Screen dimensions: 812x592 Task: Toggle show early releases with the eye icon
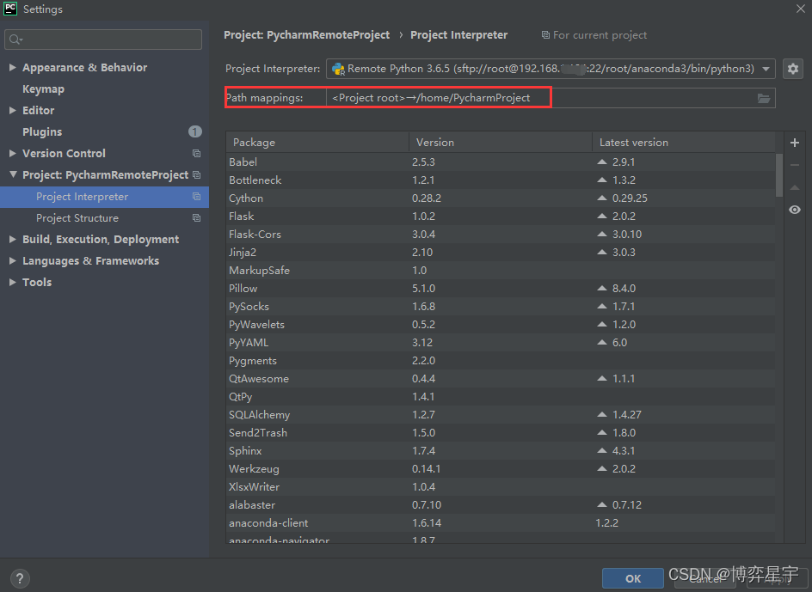(794, 209)
